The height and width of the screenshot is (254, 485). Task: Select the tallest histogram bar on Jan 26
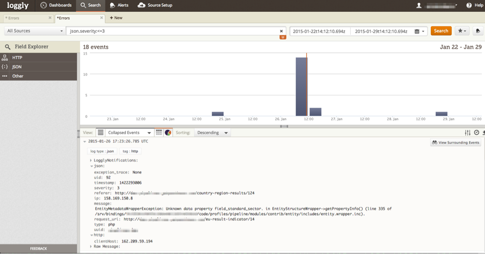(x=301, y=86)
